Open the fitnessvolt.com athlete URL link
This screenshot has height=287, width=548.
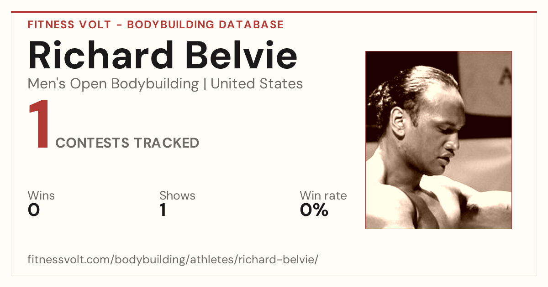pyautogui.click(x=173, y=260)
